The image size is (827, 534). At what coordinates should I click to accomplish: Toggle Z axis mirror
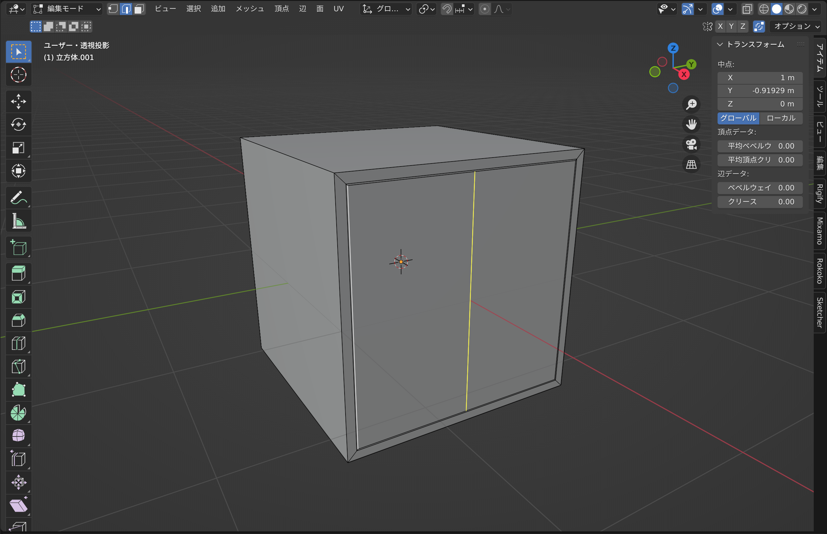click(743, 26)
